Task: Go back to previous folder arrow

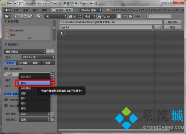Action: [16, 16]
